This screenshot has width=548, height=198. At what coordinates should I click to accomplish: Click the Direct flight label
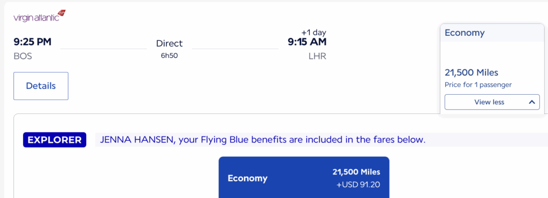tap(170, 44)
